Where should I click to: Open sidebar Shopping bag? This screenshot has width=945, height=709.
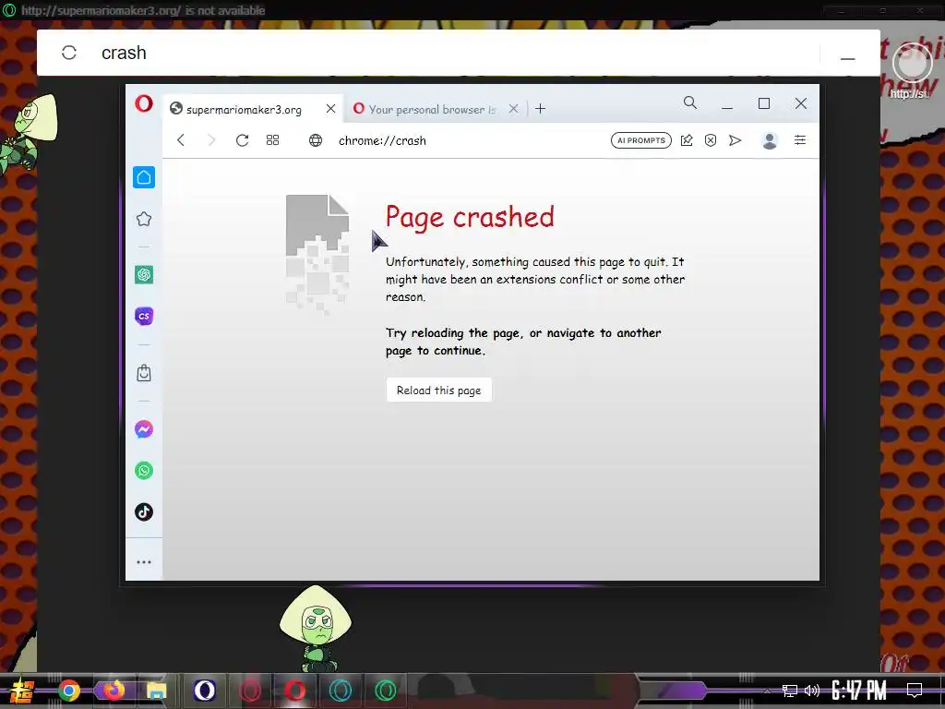pyautogui.click(x=143, y=373)
